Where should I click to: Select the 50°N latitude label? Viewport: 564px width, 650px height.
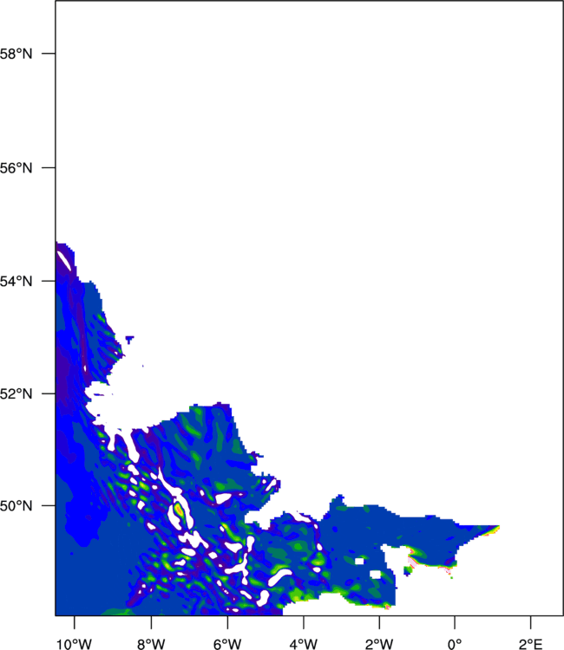click(x=16, y=506)
